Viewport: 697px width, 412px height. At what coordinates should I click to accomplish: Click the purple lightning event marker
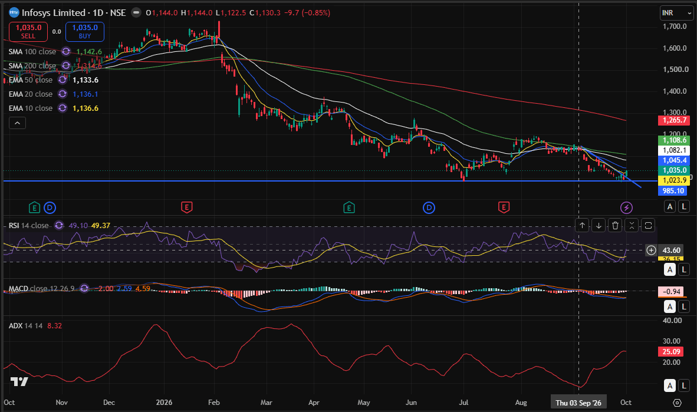click(626, 207)
